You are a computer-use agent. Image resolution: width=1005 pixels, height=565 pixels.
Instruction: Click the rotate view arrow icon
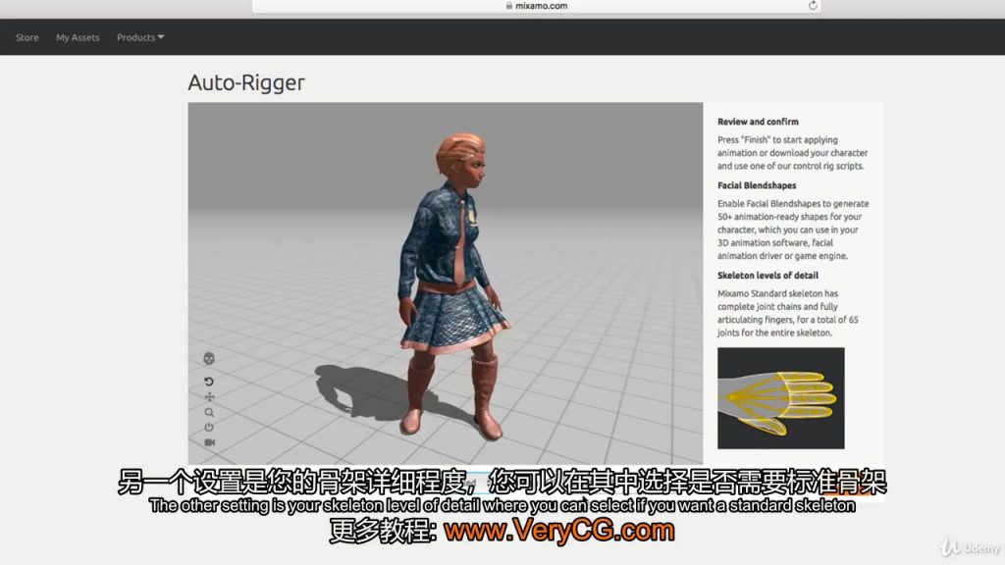click(x=209, y=382)
